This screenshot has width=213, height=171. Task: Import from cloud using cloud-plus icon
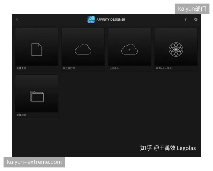click(x=130, y=49)
